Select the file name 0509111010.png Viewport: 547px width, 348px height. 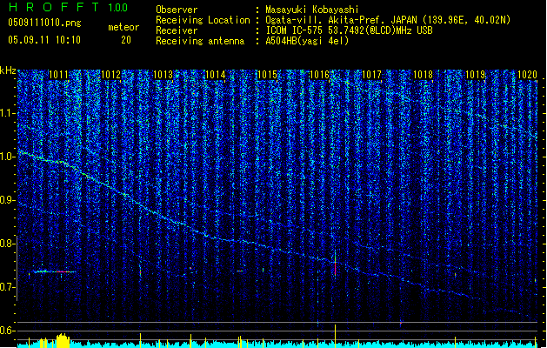[x=44, y=23]
